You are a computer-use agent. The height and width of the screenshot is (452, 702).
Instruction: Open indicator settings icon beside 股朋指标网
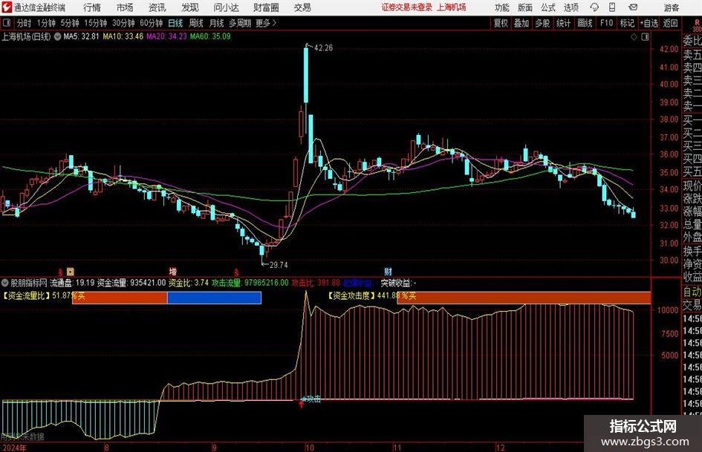[x=5, y=283]
